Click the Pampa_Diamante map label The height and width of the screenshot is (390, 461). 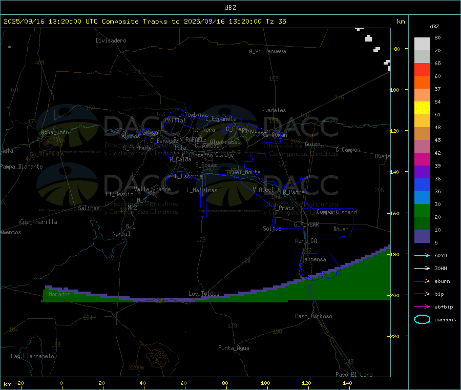[22, 167]
